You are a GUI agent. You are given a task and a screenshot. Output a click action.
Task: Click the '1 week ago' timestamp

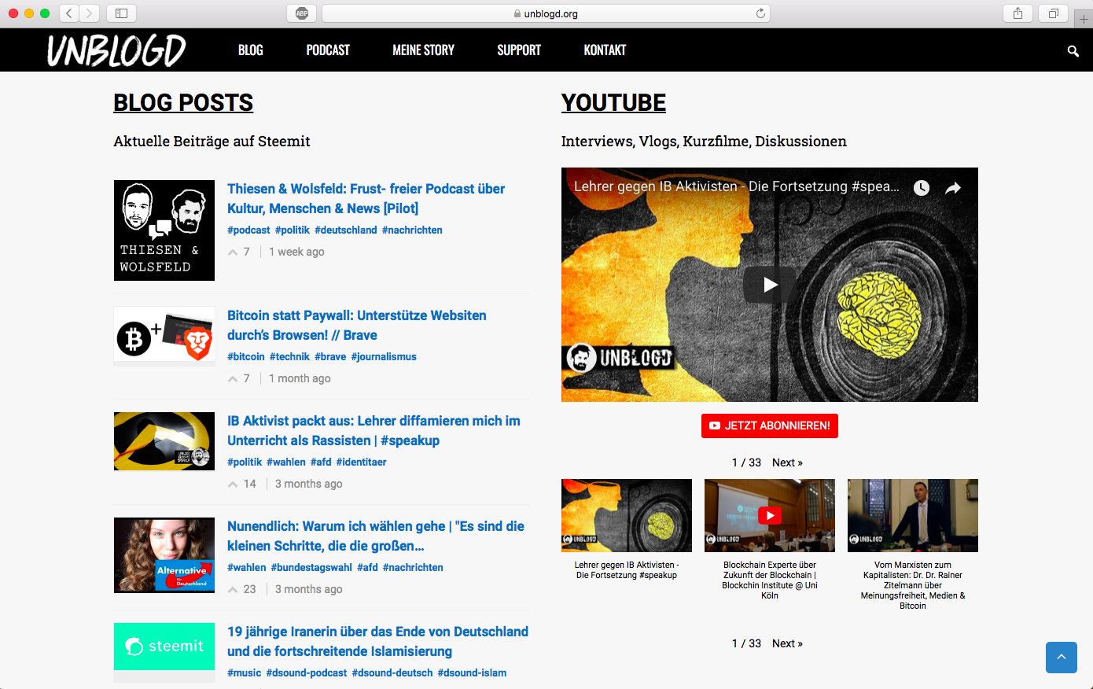(x=296, y=252)
